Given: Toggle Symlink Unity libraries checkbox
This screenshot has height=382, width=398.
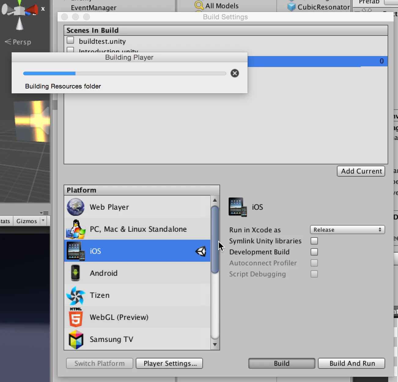Looking at the screenshot, I should pyautogui.click(x=314, y=241).
